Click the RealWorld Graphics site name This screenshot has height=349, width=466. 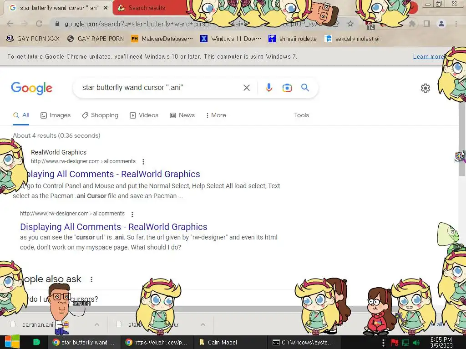pyautogui.click(x=59, y=152)
